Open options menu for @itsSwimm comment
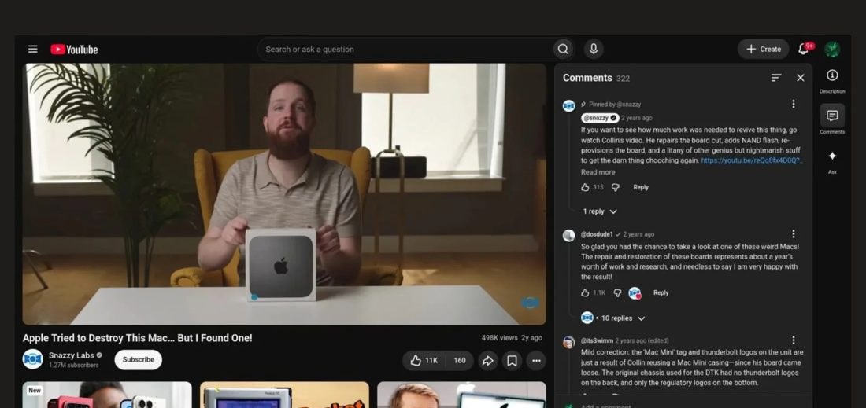 tap(793, 340)
